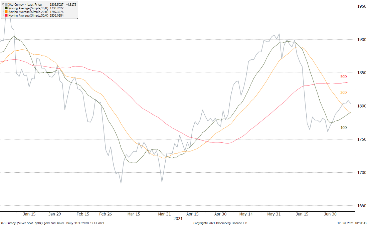Click the last price value 1803.5027
Screen dimensions: 367x225
pos(56,4)
